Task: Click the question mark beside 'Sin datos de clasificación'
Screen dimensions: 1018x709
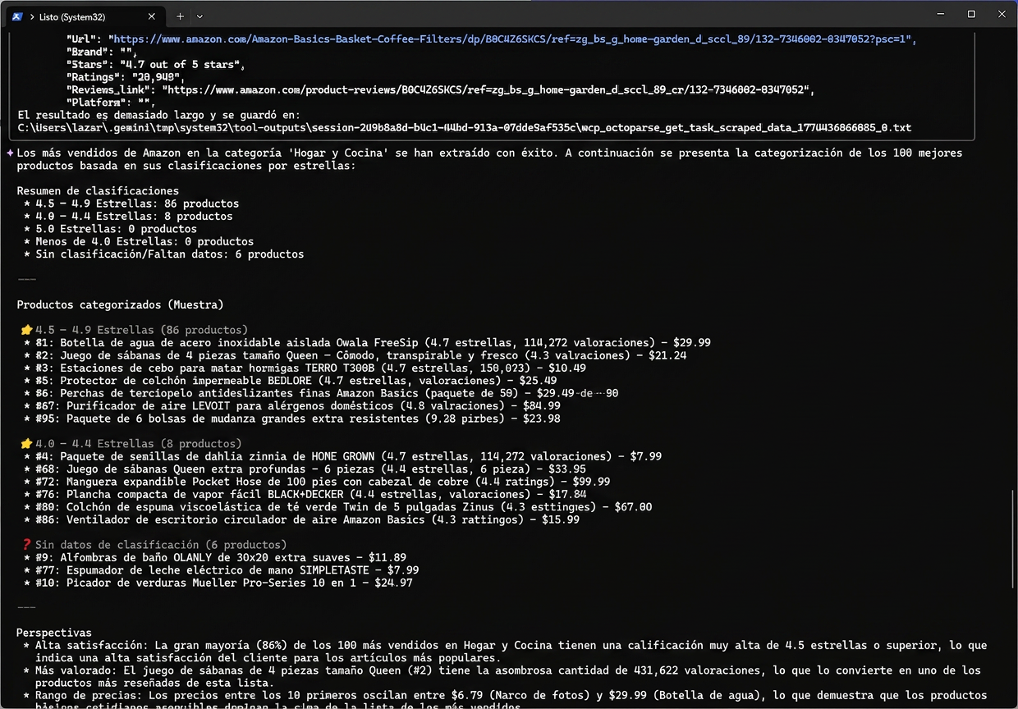Action: (x=26, y=545)
